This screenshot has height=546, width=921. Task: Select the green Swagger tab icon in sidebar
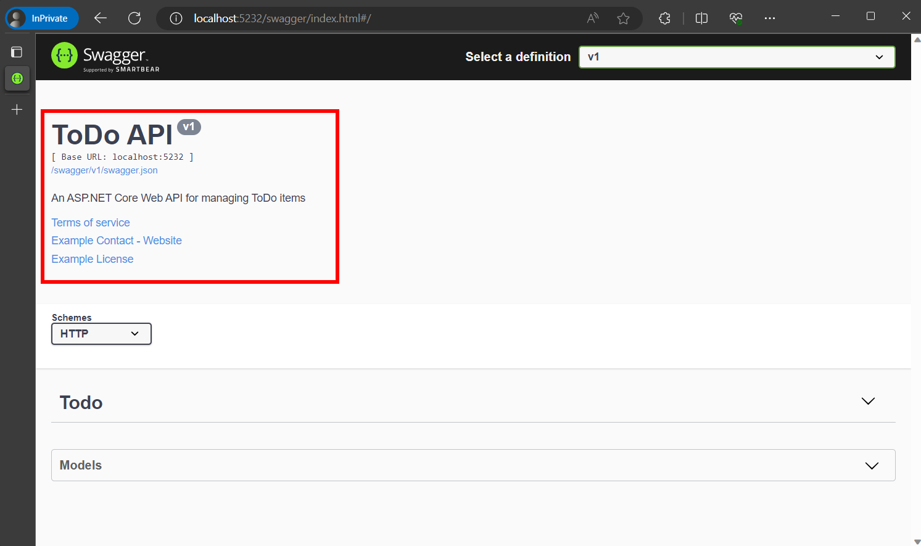pos(17,78)
